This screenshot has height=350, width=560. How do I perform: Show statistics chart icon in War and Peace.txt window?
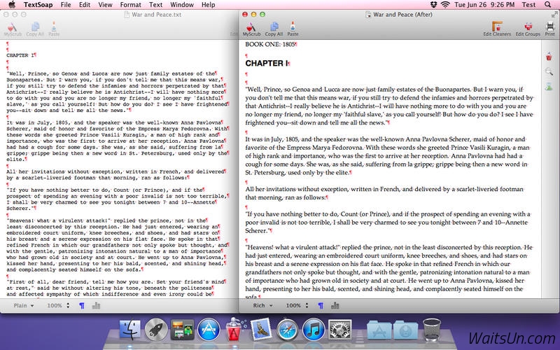pos(96,305)
